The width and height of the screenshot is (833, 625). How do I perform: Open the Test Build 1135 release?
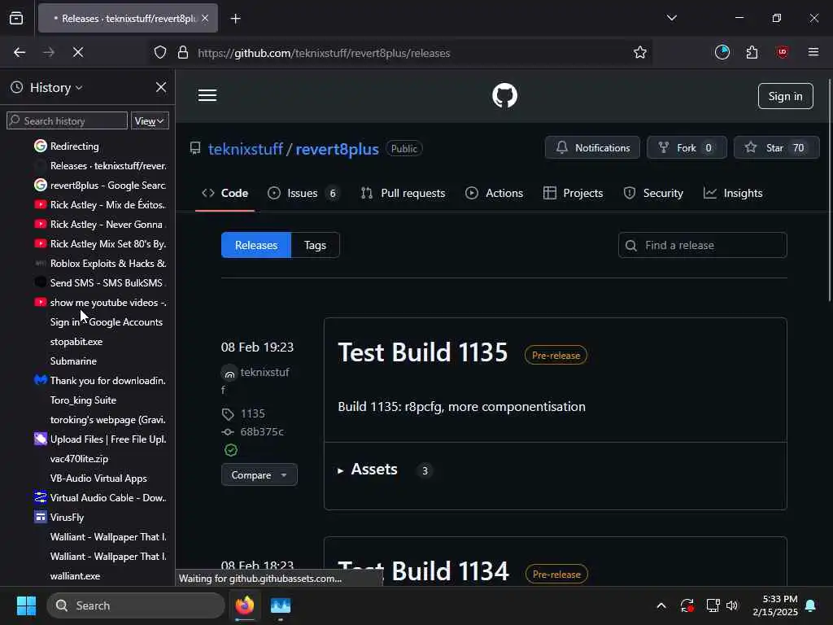point(423,352)
